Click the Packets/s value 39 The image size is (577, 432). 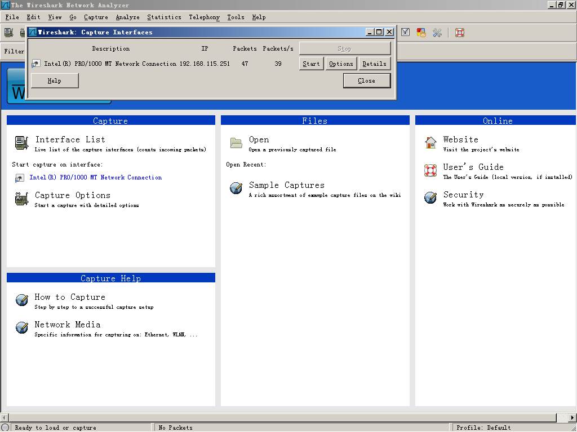point(278,64)
